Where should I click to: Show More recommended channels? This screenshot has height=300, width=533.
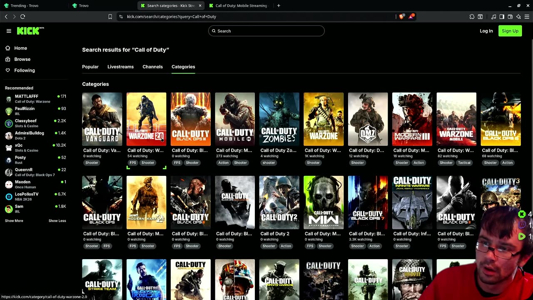point(14,221)
